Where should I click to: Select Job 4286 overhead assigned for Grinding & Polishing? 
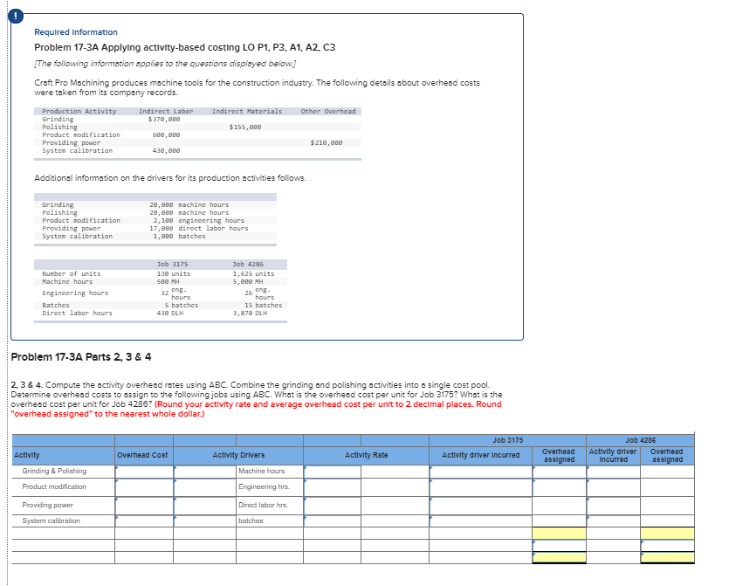coord(667,472)
